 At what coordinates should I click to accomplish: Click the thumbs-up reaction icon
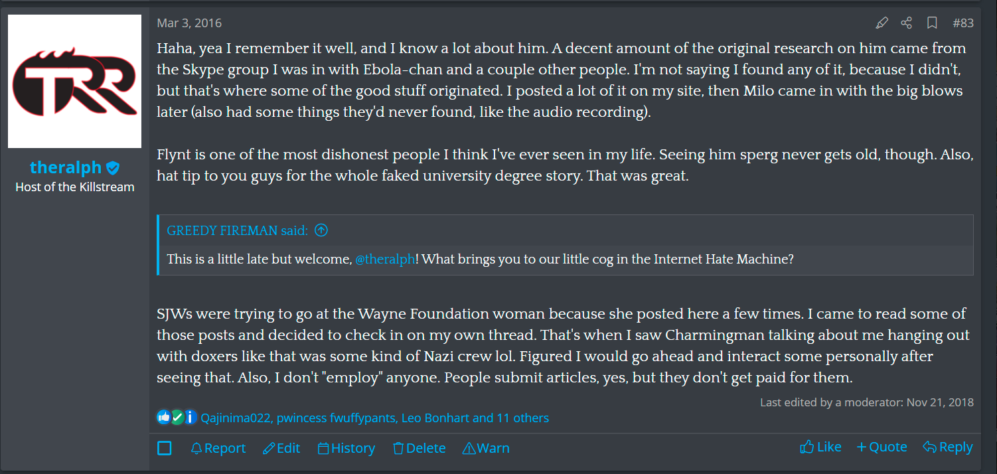click(164, 417)
